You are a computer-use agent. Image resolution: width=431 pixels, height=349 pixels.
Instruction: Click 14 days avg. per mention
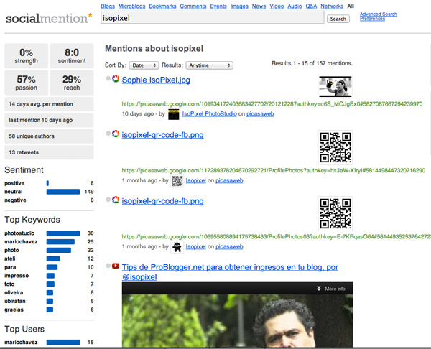pos(49,104)
